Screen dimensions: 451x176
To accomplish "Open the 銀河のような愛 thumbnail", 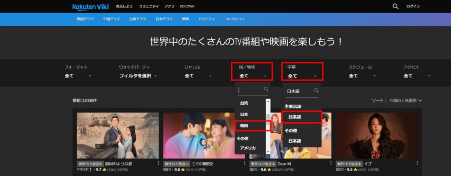I will point(118,136).
